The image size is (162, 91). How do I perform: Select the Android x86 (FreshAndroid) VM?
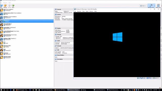27,28
